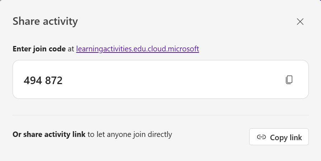Copy the join code using clipboard icon
321x161 pixels.
289,80
